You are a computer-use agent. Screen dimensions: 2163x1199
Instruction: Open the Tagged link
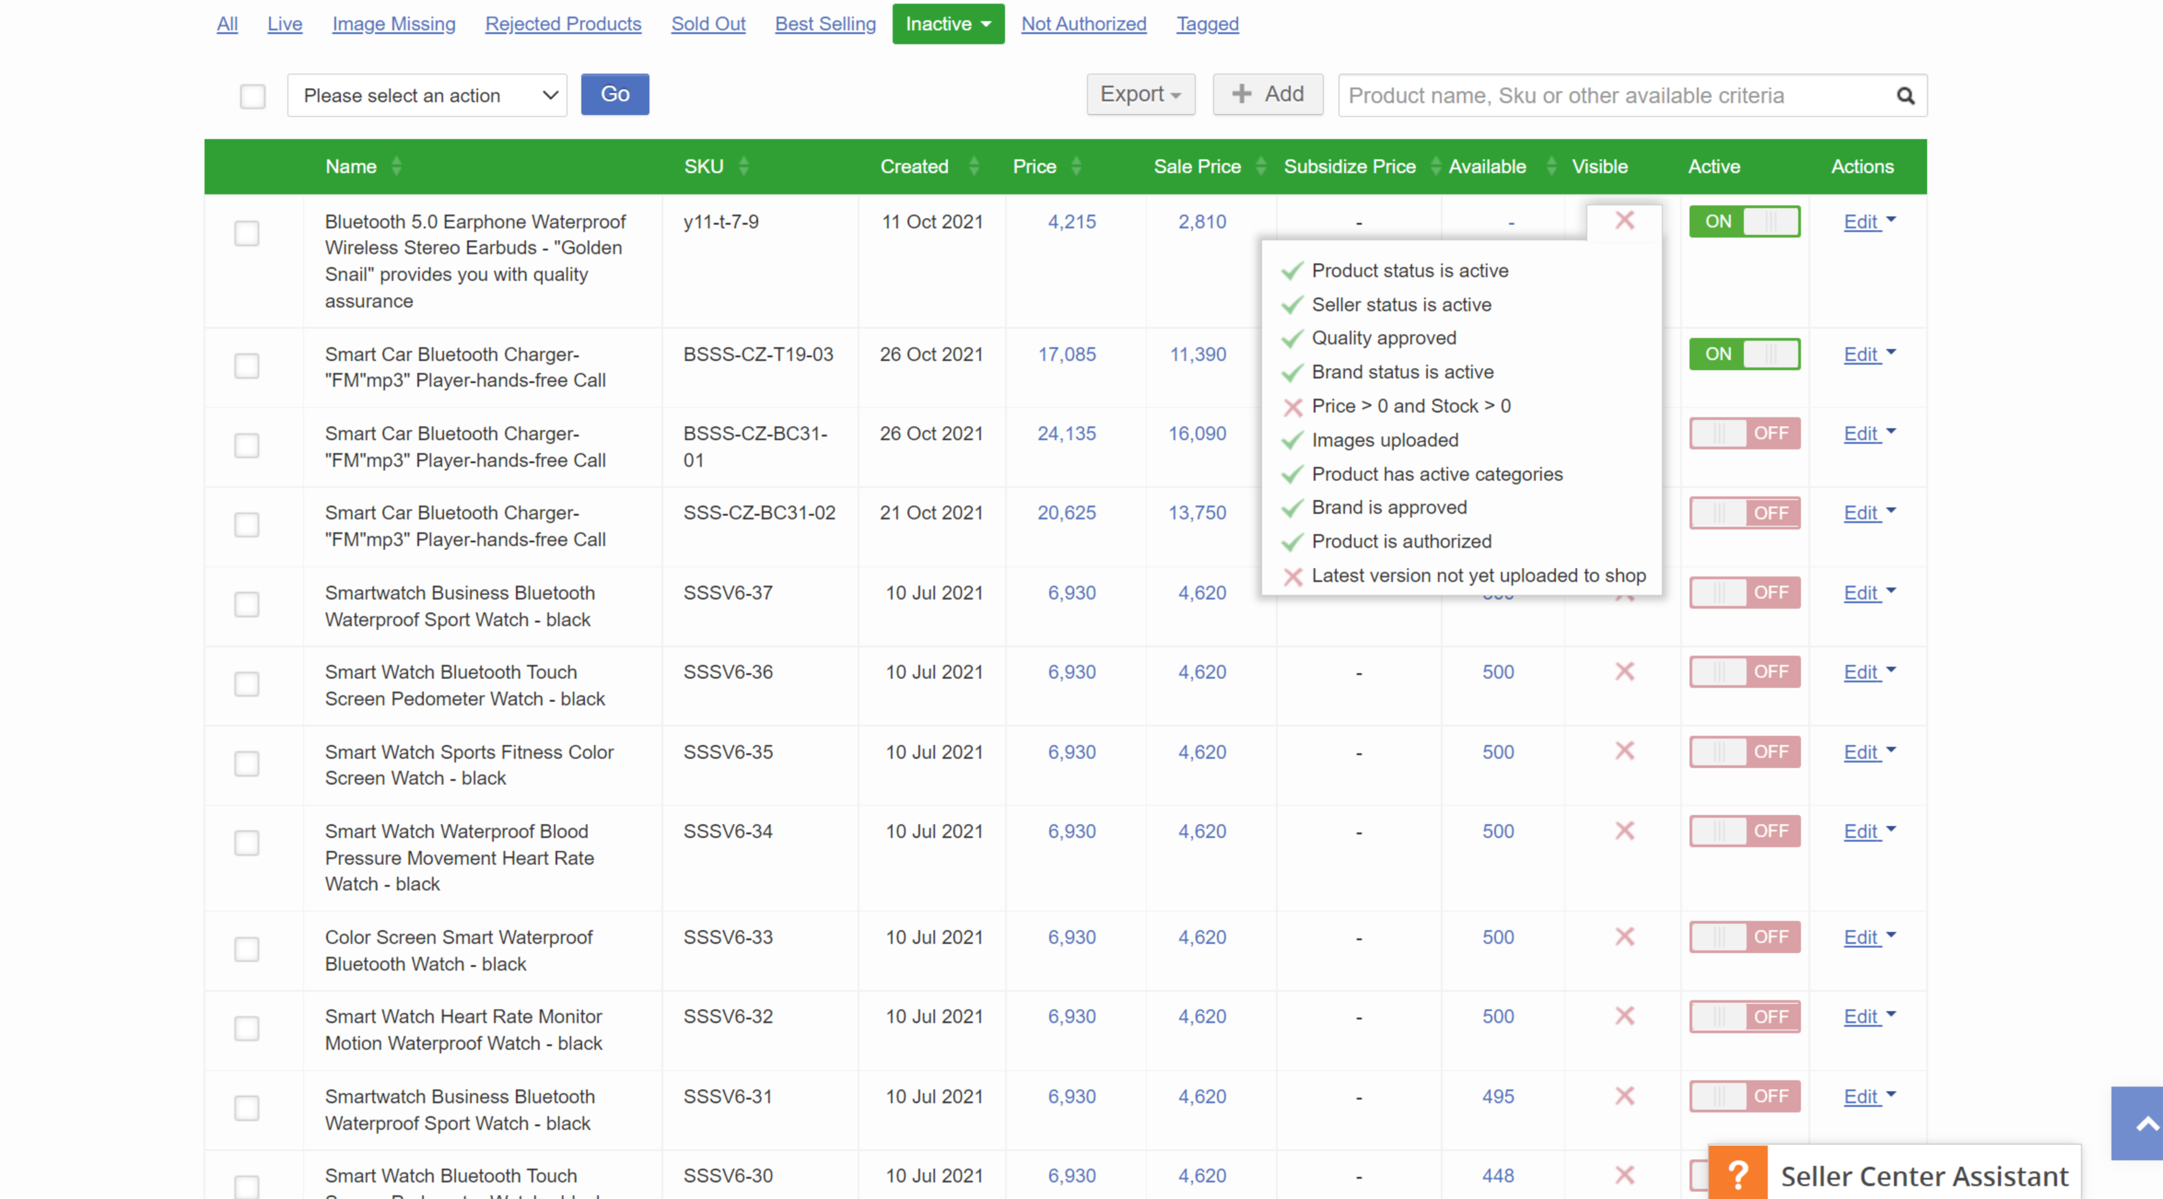point(1207,23)
